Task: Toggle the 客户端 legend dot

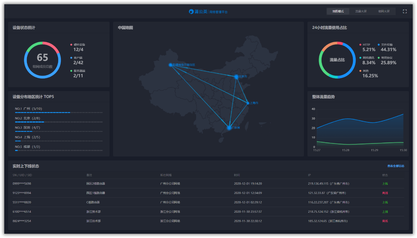Action: point(71,58)
